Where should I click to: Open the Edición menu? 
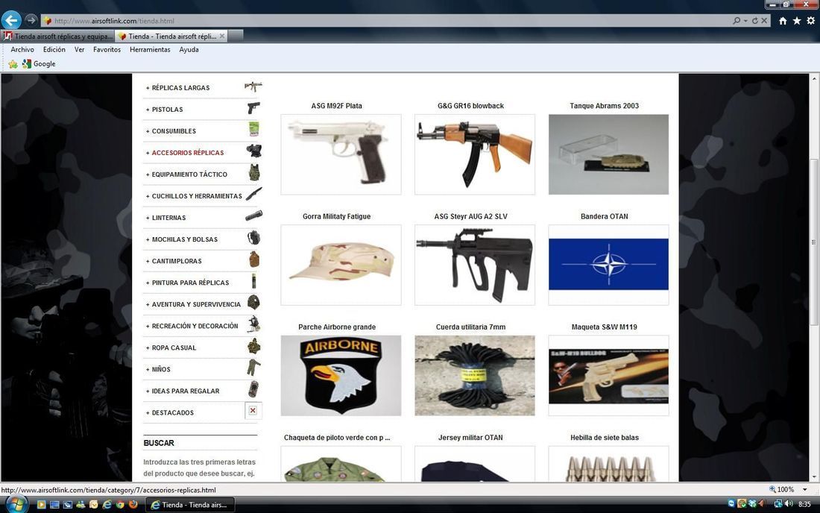click(x=54, y=50)
